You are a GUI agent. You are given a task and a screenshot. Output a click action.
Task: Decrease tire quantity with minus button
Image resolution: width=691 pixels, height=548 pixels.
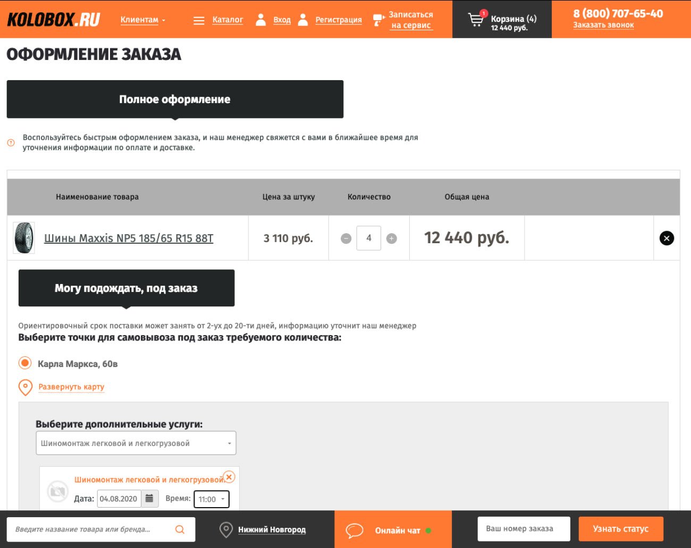[x=346, y=238]
